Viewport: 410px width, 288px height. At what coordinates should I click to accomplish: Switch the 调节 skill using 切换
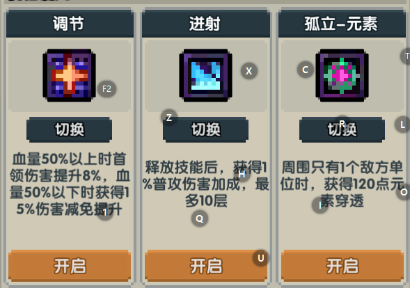(70, 129)
